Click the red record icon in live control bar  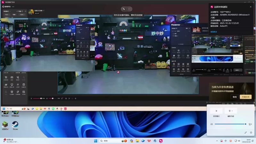[72, 99]
